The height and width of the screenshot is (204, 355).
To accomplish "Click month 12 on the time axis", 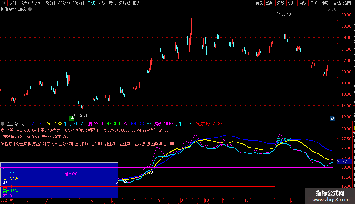I will point(247,200).
